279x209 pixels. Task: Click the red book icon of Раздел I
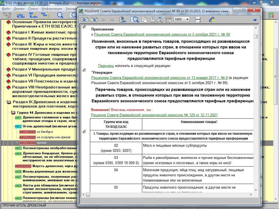click(8, 33)
